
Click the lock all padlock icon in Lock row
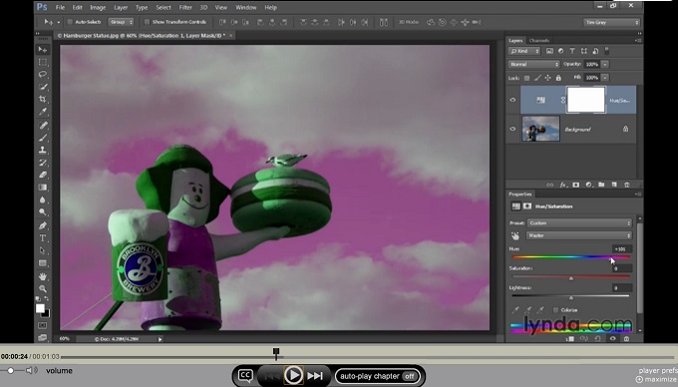pyautogui.click(x=558, y=78)
